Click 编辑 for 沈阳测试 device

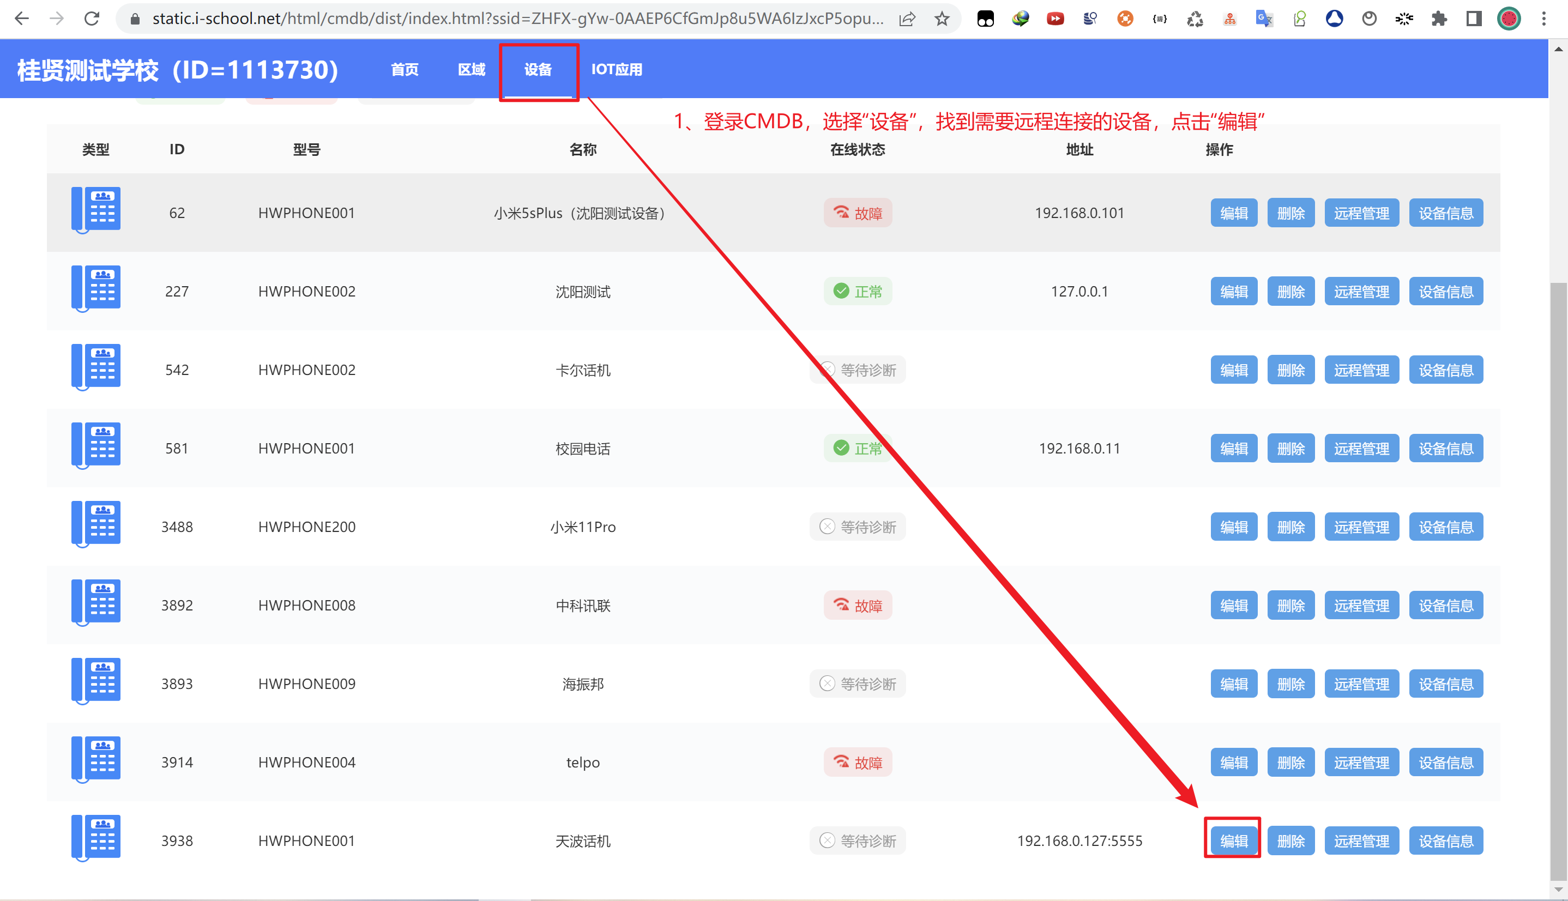(x=1234, y=292)
